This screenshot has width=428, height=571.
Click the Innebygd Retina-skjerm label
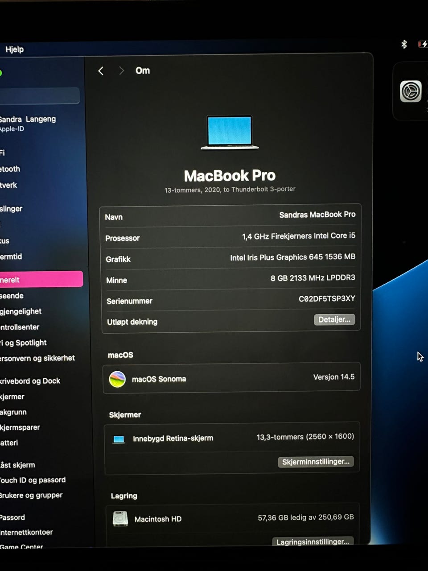173,439
